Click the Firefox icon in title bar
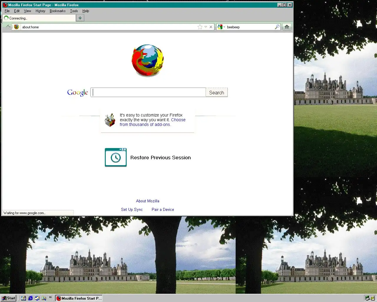The width and height of the screenshot is (377, 302). [5, 5]
